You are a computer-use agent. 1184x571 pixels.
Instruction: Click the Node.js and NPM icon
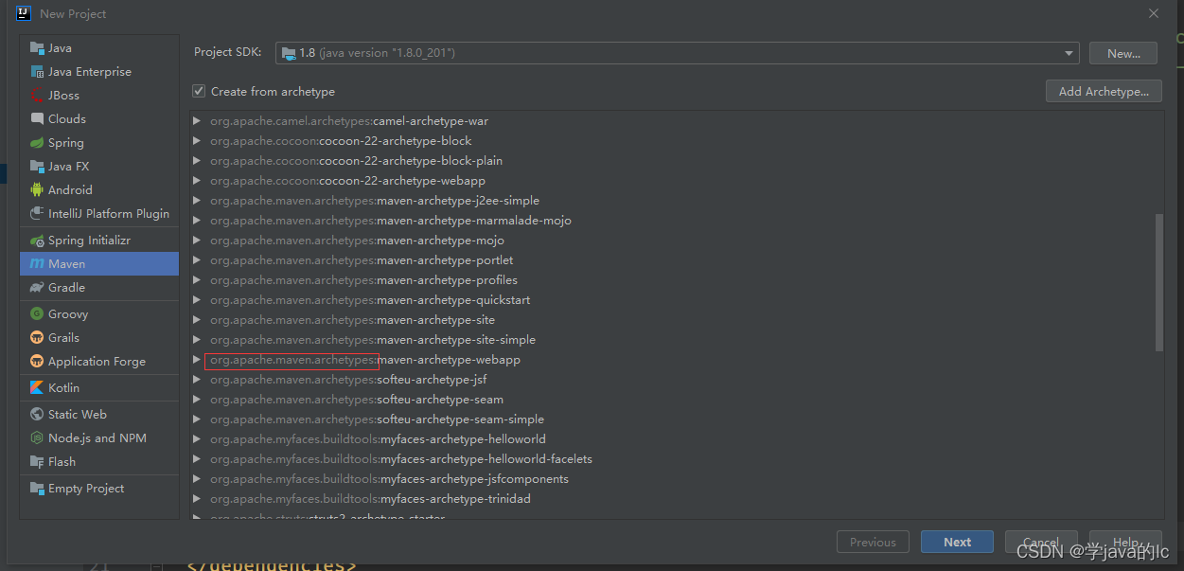tap(37, 438)
